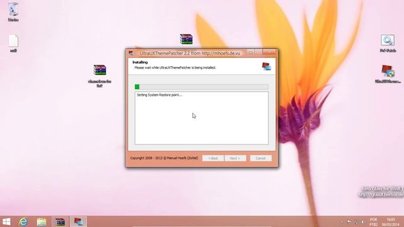Open the taskbar clock and date
404x227 pixels.
[x=391, y=222]
